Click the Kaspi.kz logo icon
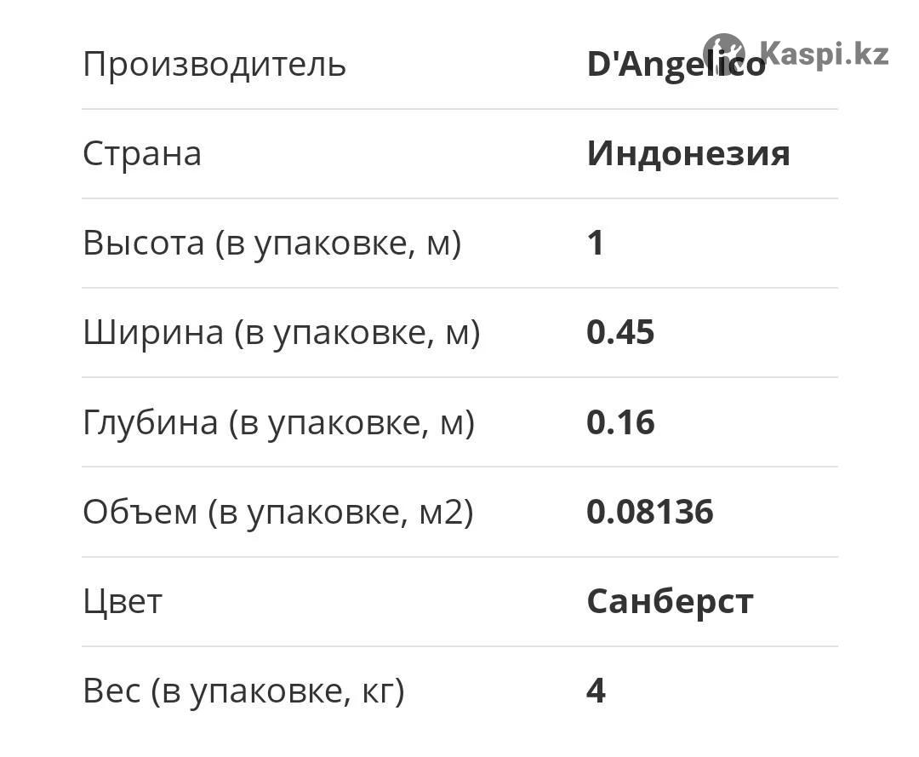The width and height of the screenshot is (919, 757). [x=724, y=54]
